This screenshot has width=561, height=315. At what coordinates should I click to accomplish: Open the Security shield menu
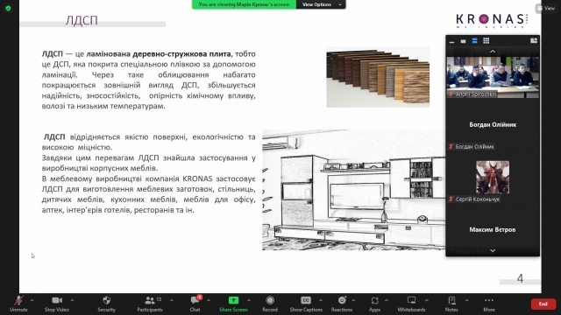107,304
